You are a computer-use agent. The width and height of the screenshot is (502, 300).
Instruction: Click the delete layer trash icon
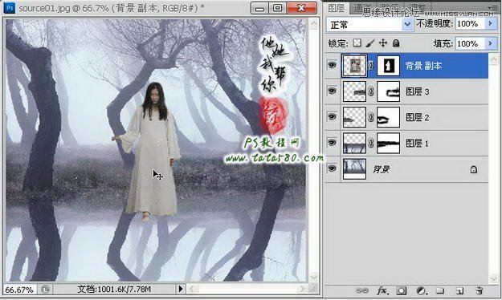[479, 290]
